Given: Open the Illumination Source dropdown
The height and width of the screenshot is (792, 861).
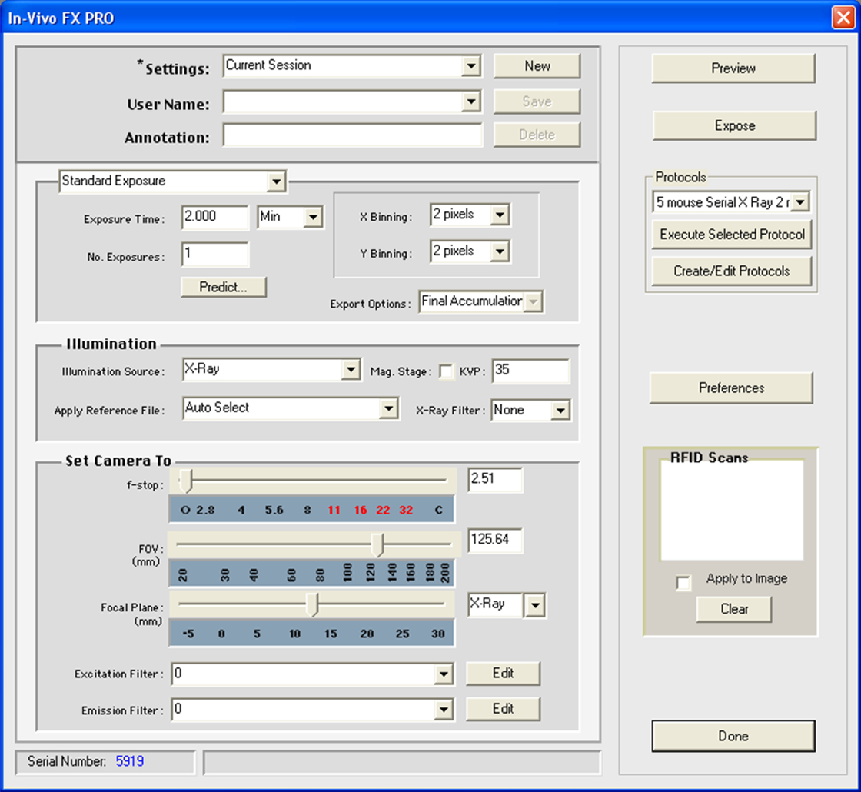Looking at the screenshot, I should coord(351,370).
